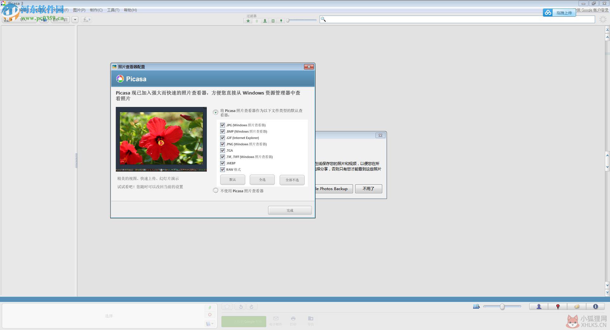Image resolution: width=610 pixels, height=330 pixels.
Task: Select use Picasa viewer as default option
Action: click(216, 112)
